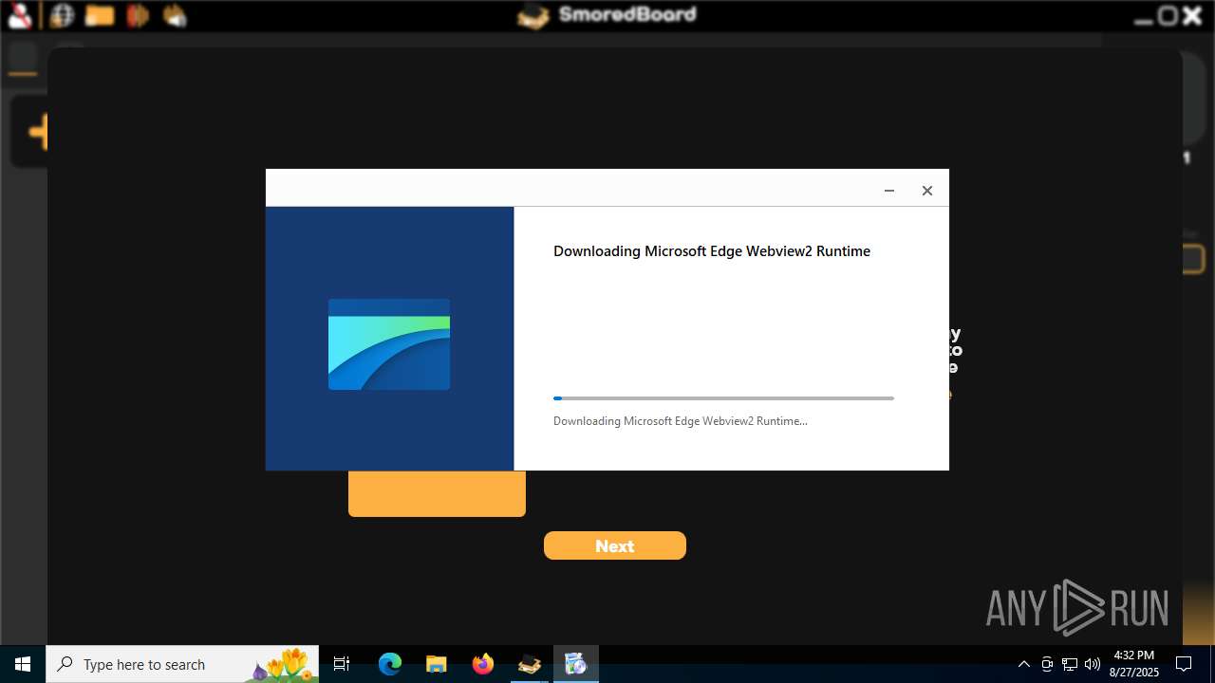Close the WebView2 download dialog

(927, 191)
